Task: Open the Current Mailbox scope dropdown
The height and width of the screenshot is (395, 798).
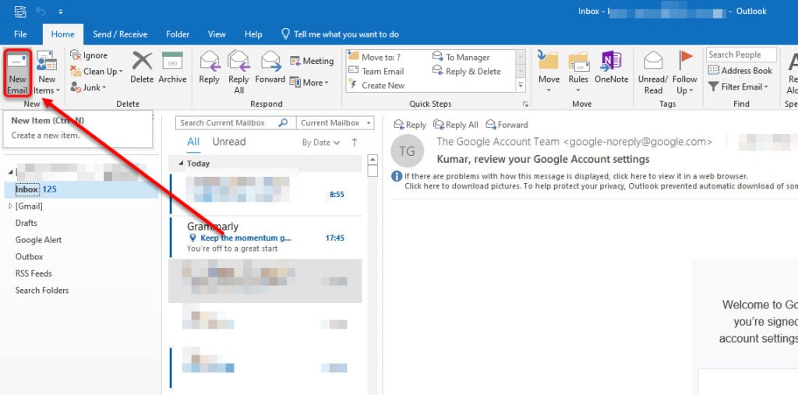Action: [335, 122]
